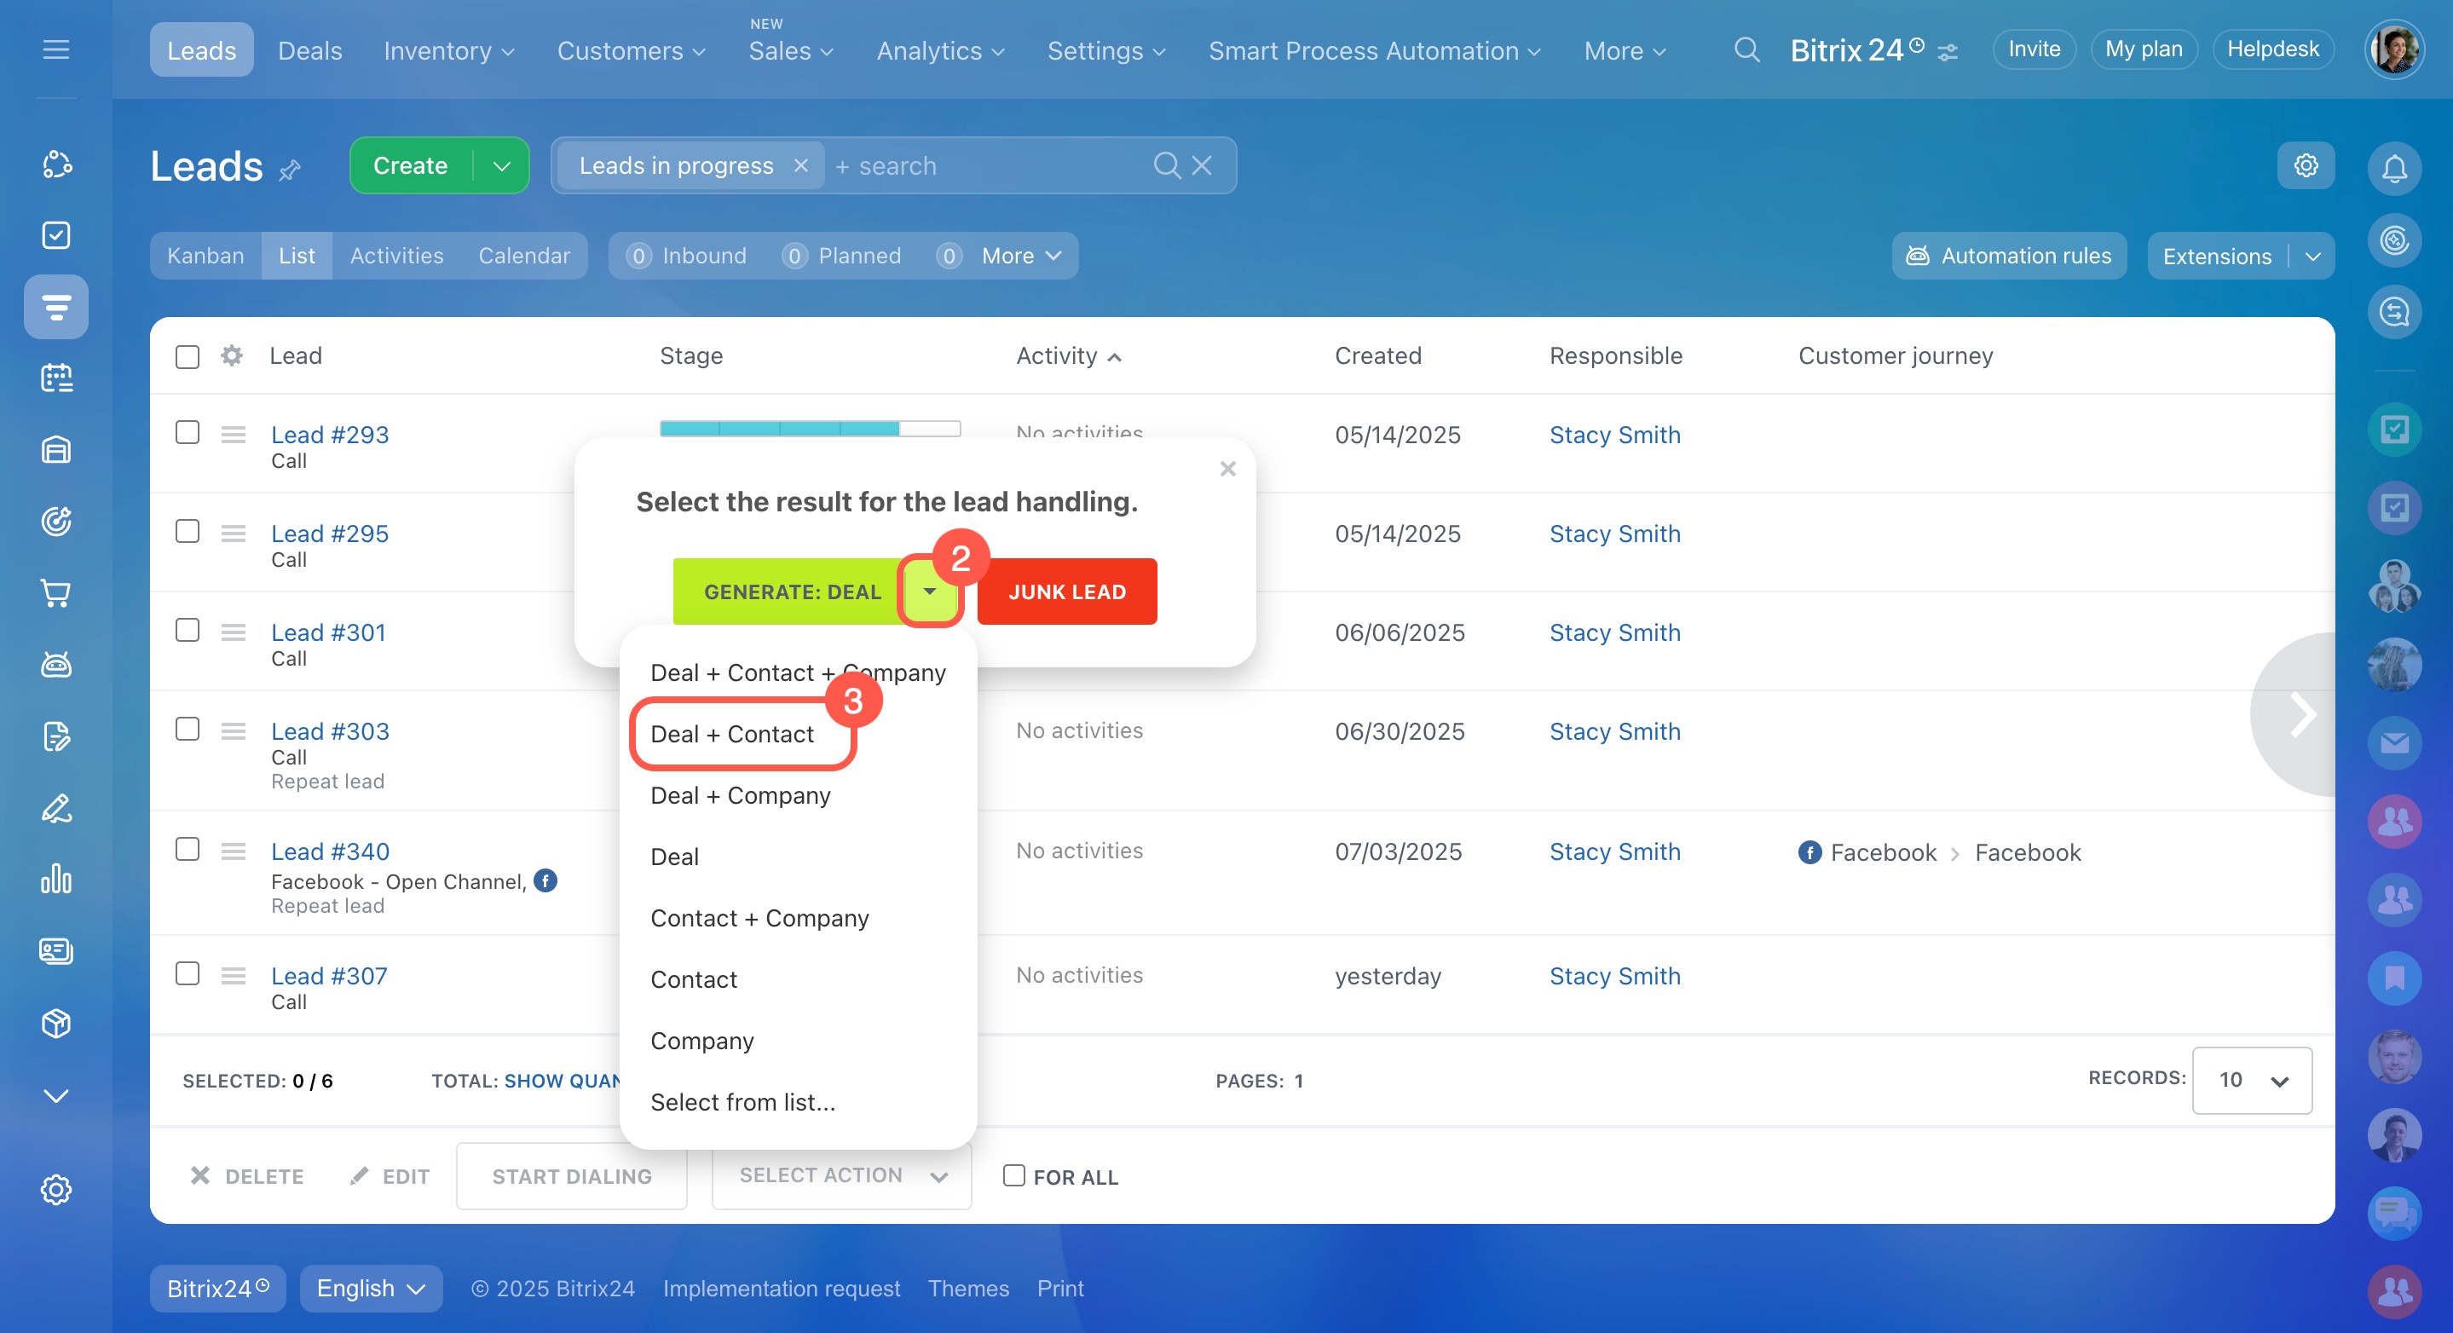Open the calendar icon in left sidebar
This screenshot has width=2453, height=1333.
pyautogui.click(x=56, y=378)
